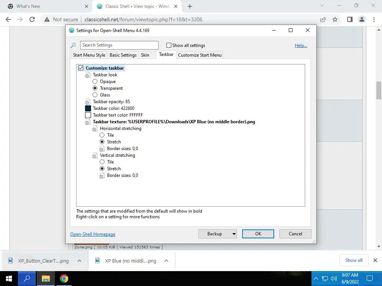
Task: Select Stretch under Horizontal stretching
Action: [102, 142]
